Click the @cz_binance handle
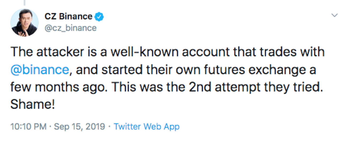This screenshot has height=147, width=343. (x=70, y=28)
